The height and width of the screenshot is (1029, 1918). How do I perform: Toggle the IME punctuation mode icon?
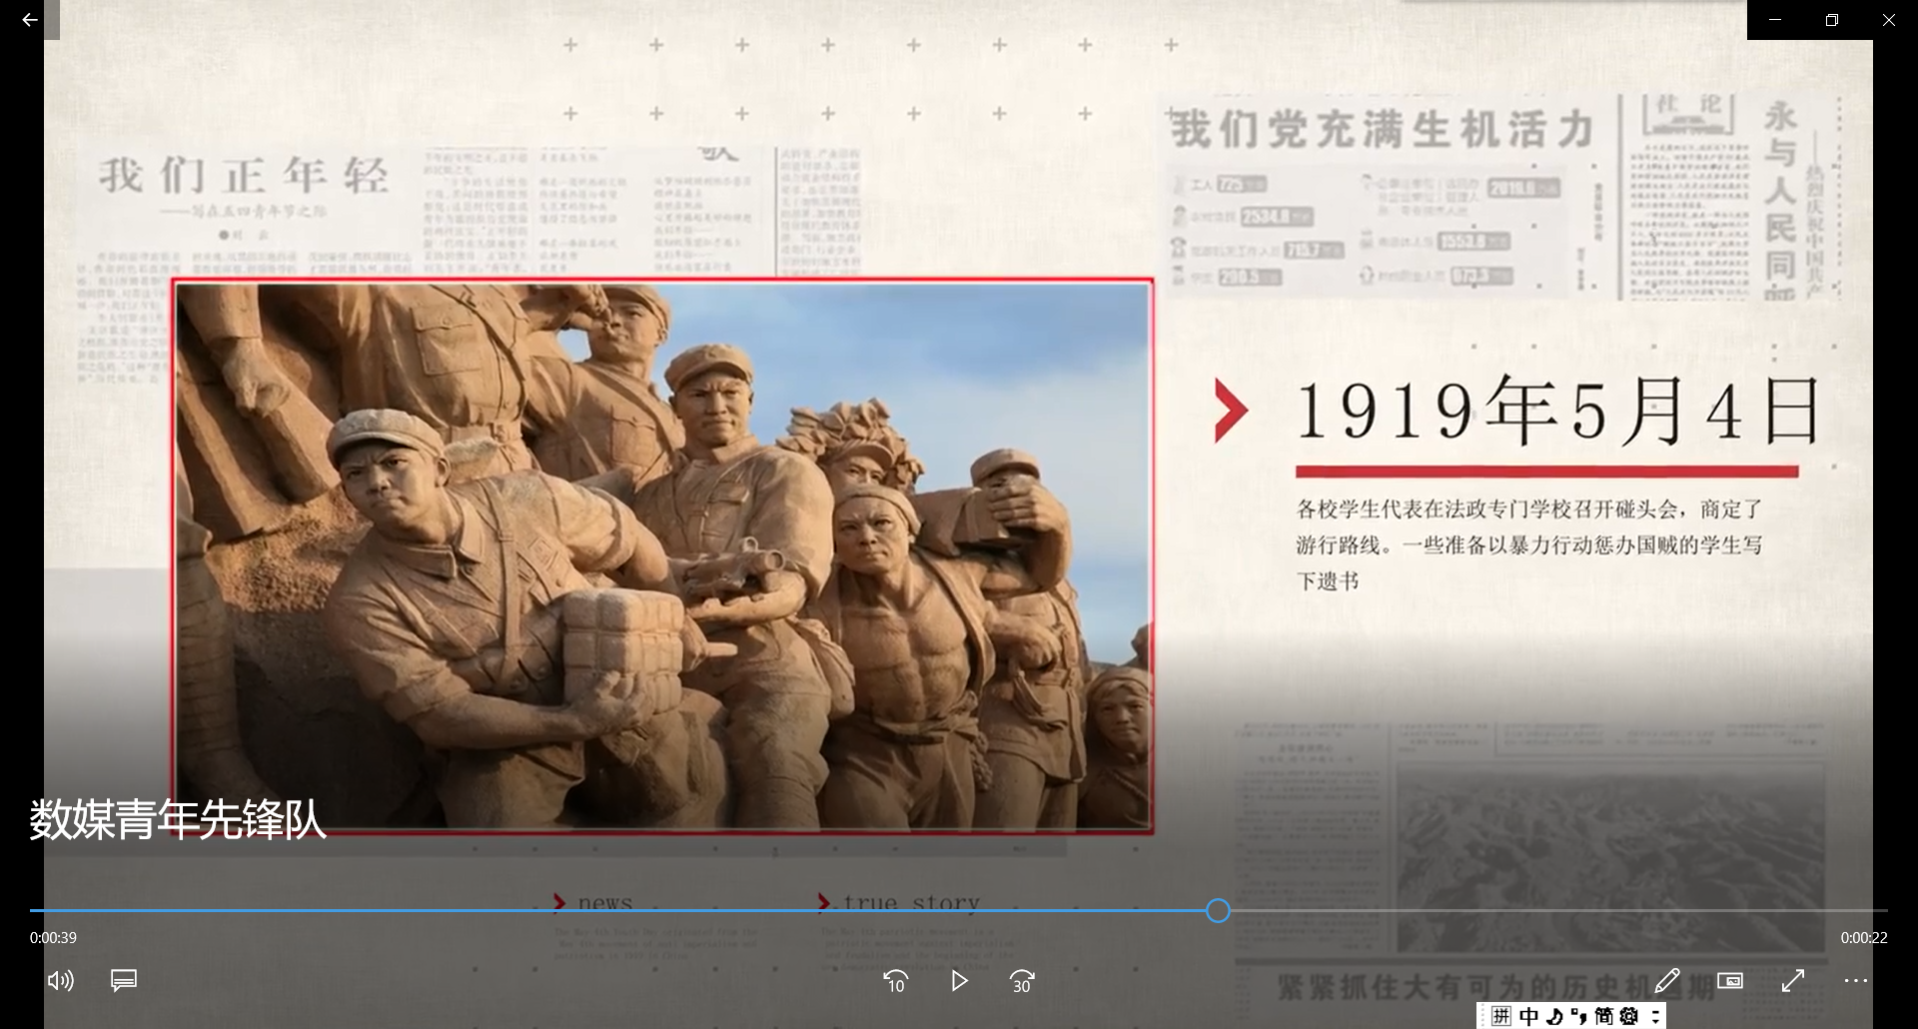click(1579, 1016)
